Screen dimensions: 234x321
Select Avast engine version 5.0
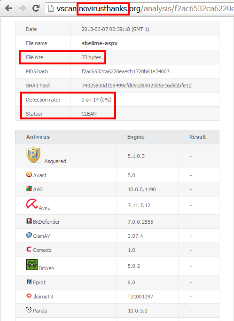point(132,175)
